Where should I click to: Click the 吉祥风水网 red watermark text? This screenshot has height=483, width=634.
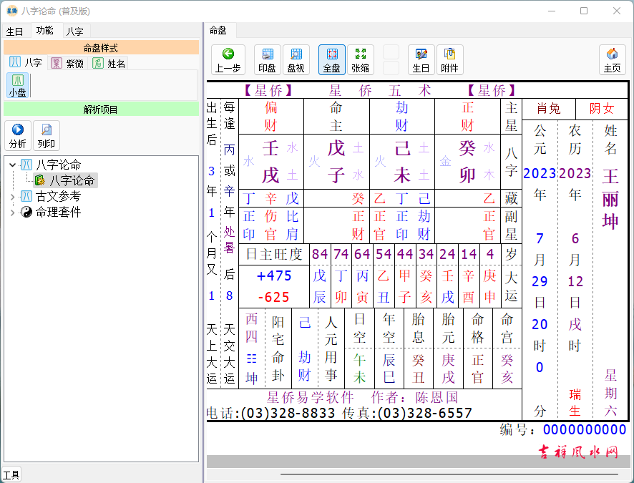click(579, 452)
